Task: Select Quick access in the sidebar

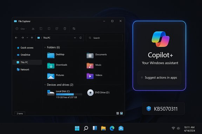Action: coord(25,48)
